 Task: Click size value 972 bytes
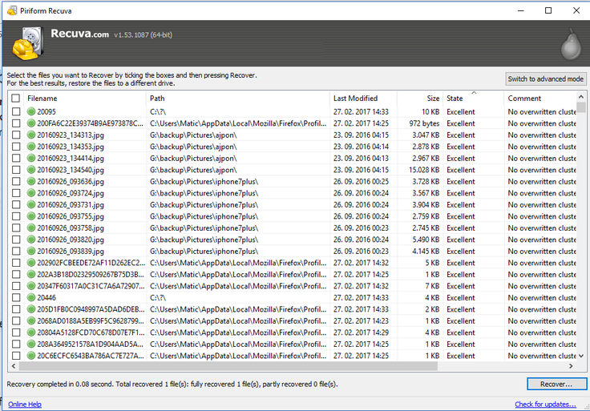[x=424, y=123]
